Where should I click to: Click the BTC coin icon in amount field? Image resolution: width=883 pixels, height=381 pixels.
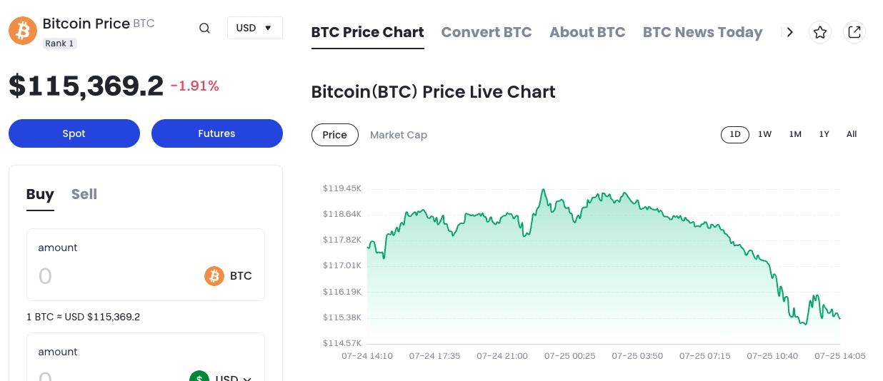(214, 276)
